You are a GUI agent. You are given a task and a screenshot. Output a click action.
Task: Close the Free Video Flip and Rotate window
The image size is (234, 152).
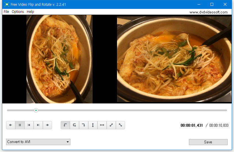(x=225, y=4)
